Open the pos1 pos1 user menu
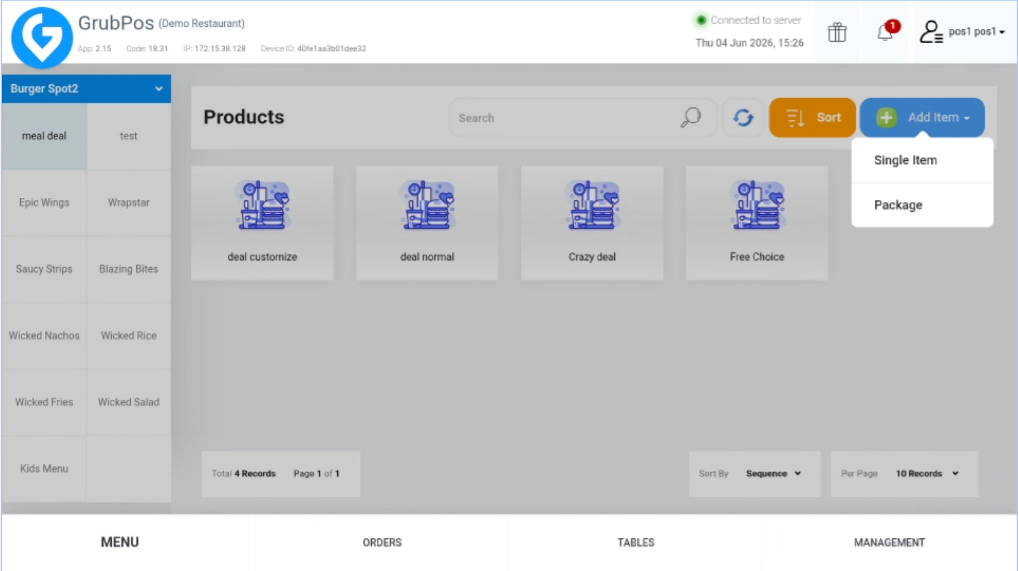Screen dimensions: 1018x571 976,31
